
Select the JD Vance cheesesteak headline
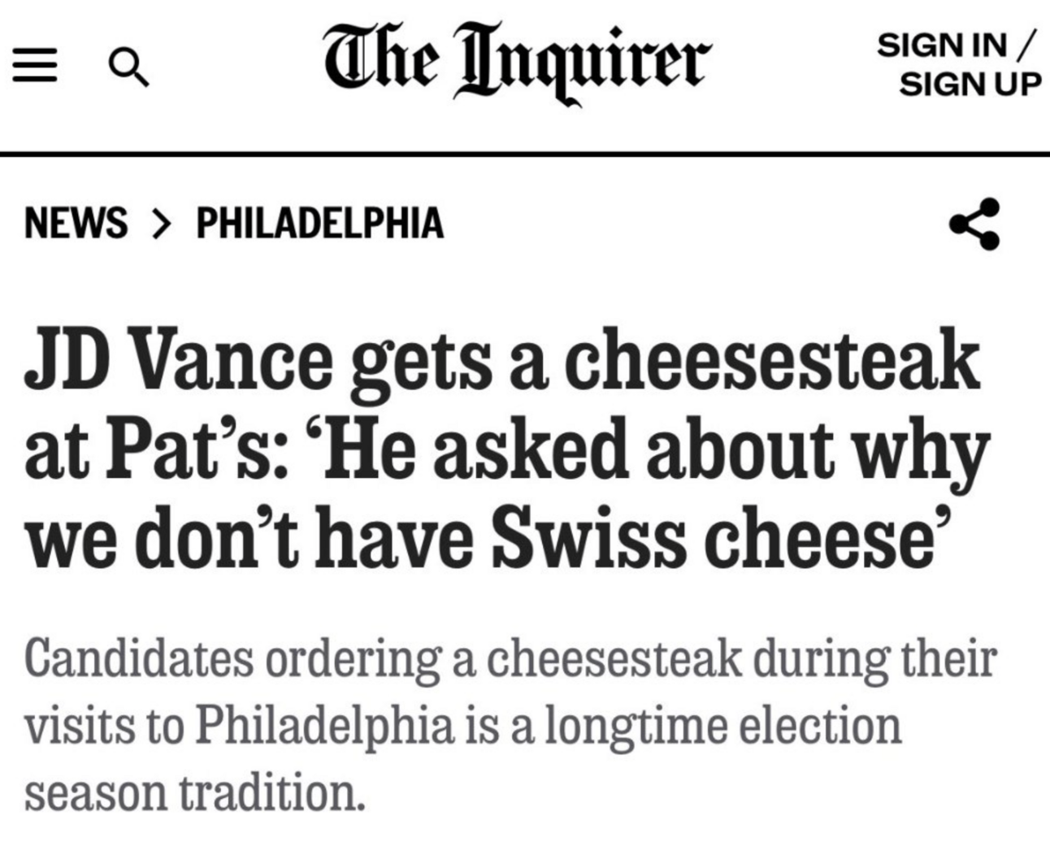pos(504,443)
